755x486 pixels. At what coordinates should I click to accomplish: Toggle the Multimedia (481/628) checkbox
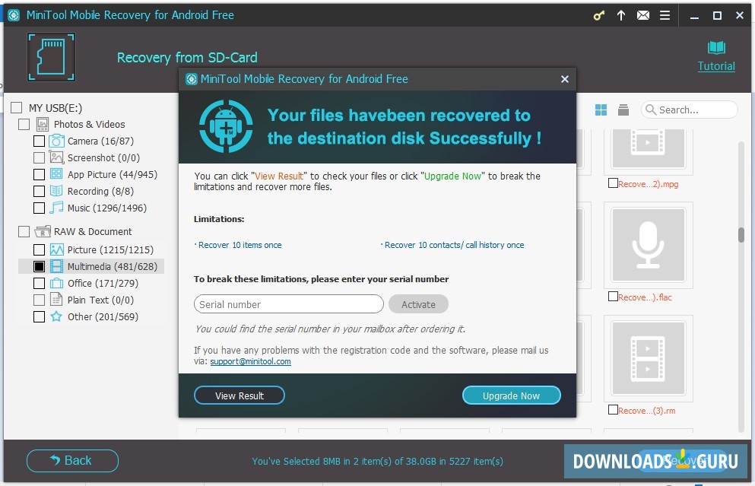(x=39, y=266)
